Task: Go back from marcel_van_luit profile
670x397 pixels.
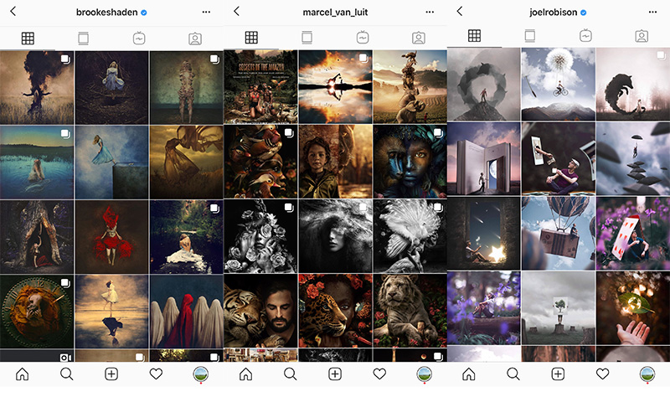Action: (x=236, y=11)
